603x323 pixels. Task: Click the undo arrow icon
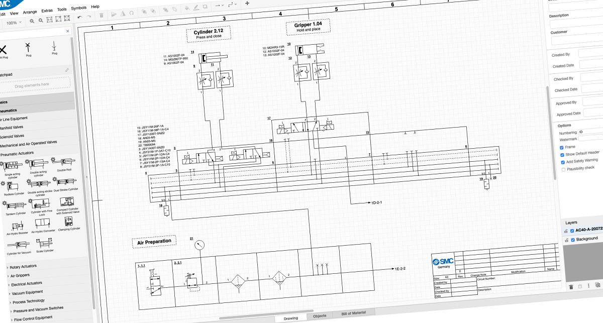[80, 18]
